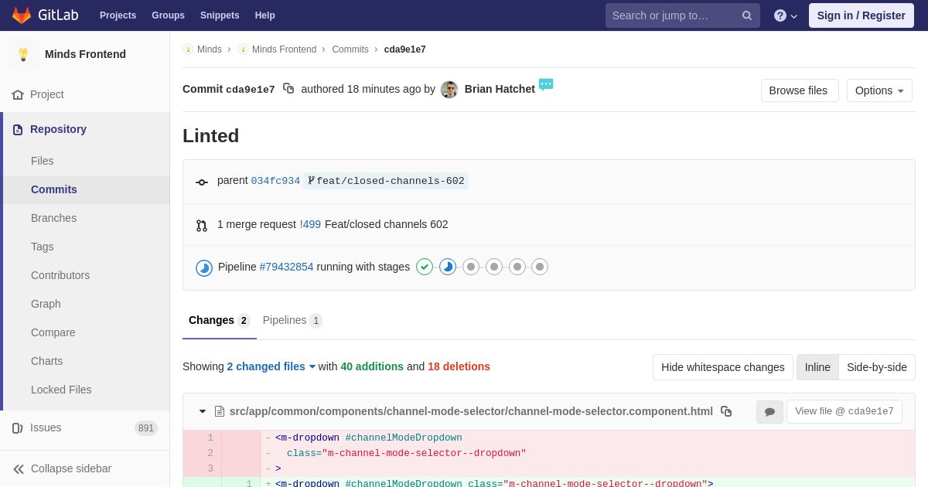Switch to the Pipelines tab
Viewport: 928px width, 487px height.
[292, 320]
